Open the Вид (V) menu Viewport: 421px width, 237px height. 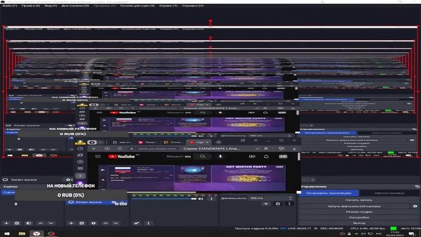click(x=51, y=6)
